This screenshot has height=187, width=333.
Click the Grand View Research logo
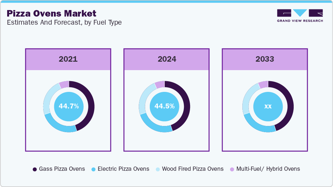click(x=300, y=16)
